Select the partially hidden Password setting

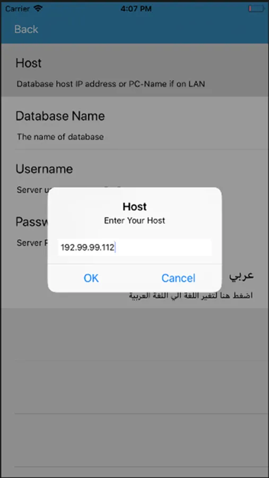[x=32, y=221]
